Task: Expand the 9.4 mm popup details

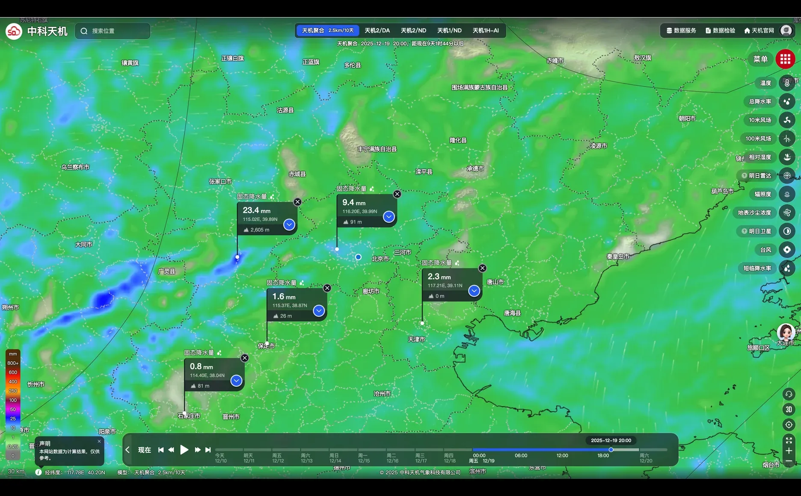Action: click(x=389, y=217)
